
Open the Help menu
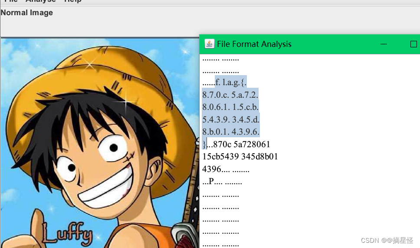coord(72,1)
